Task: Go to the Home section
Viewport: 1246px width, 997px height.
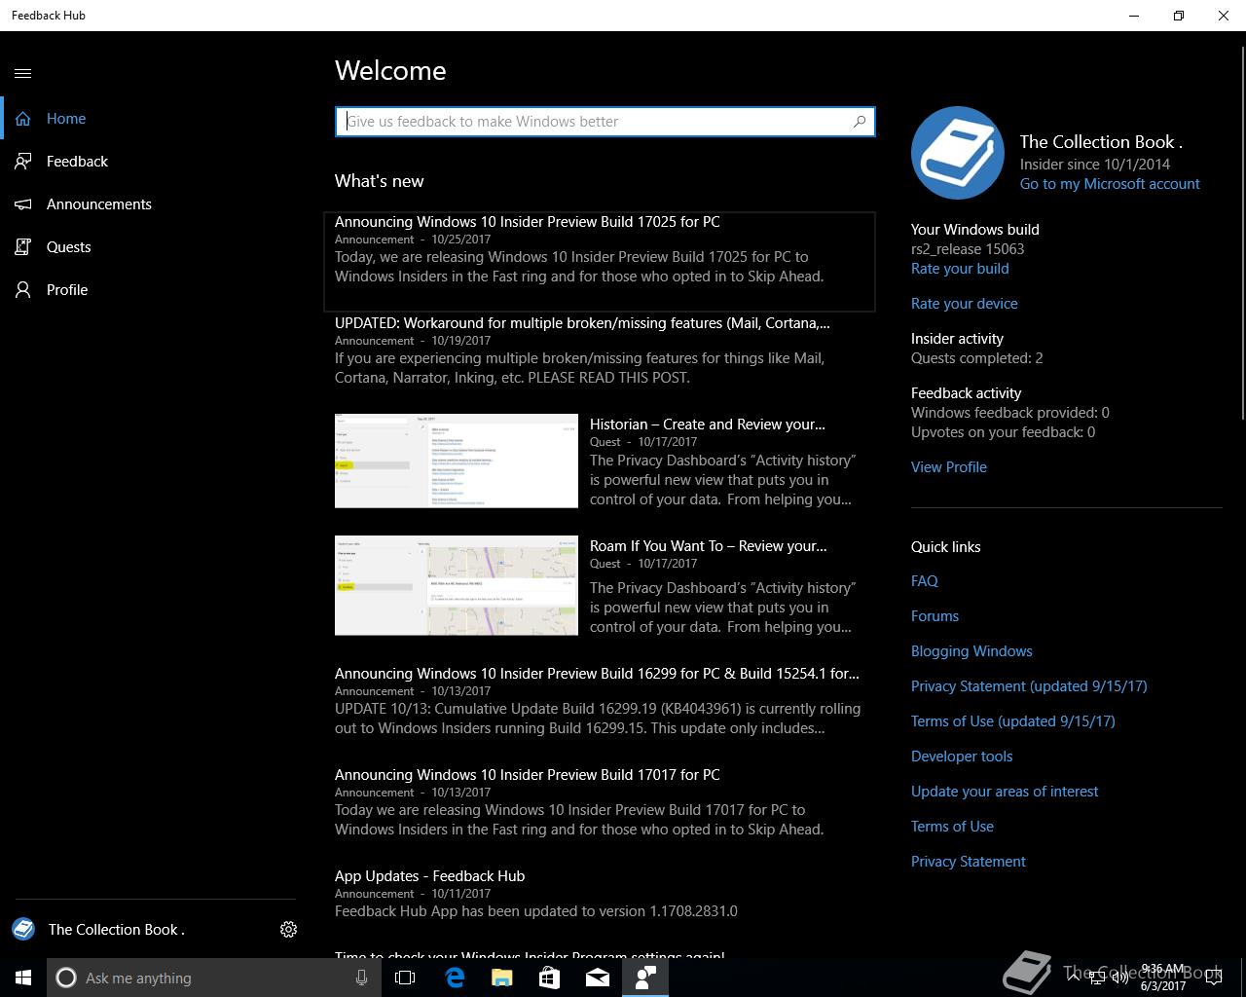Action: tap(156, 119)
